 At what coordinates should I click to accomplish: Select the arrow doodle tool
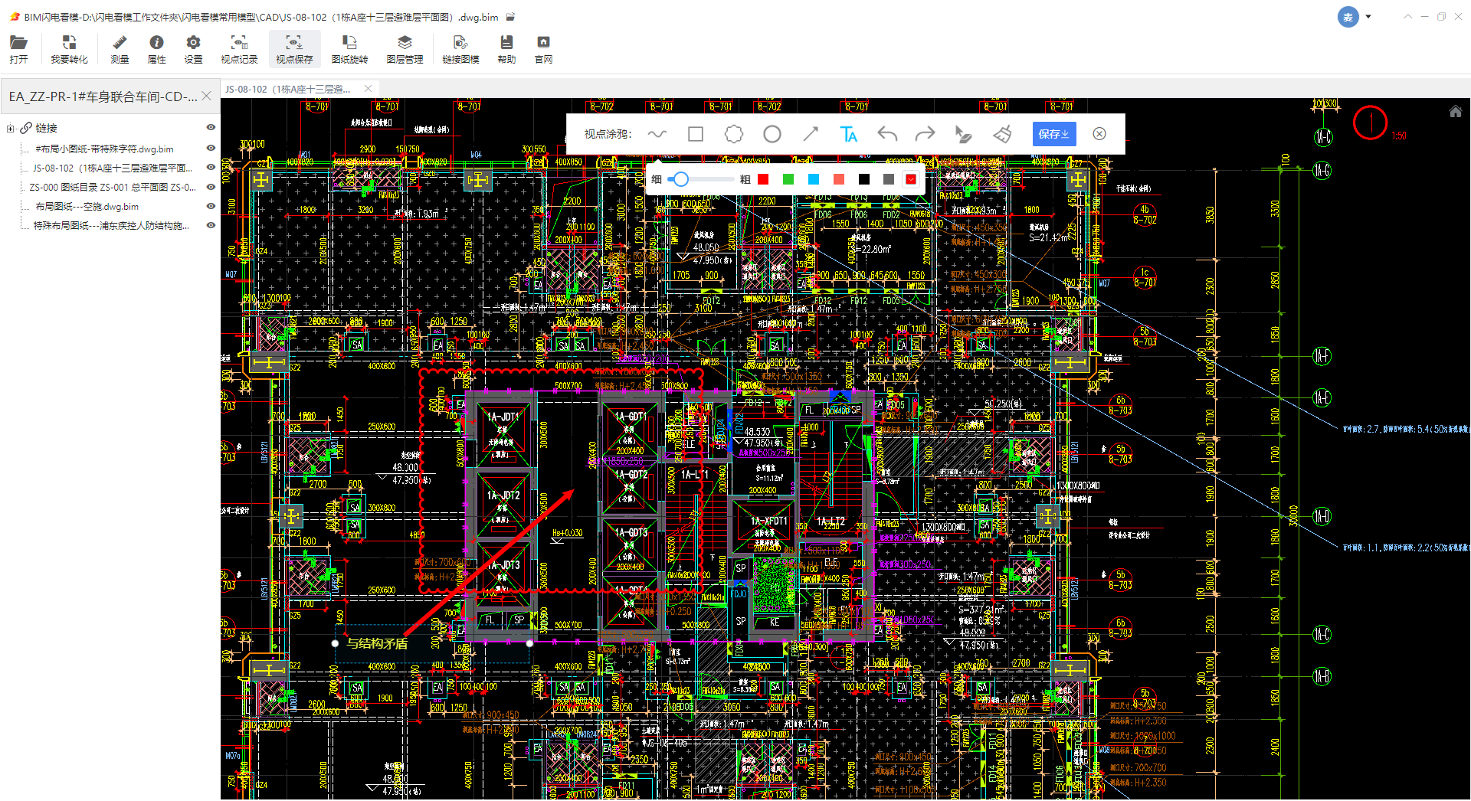[x=811, y=135]
